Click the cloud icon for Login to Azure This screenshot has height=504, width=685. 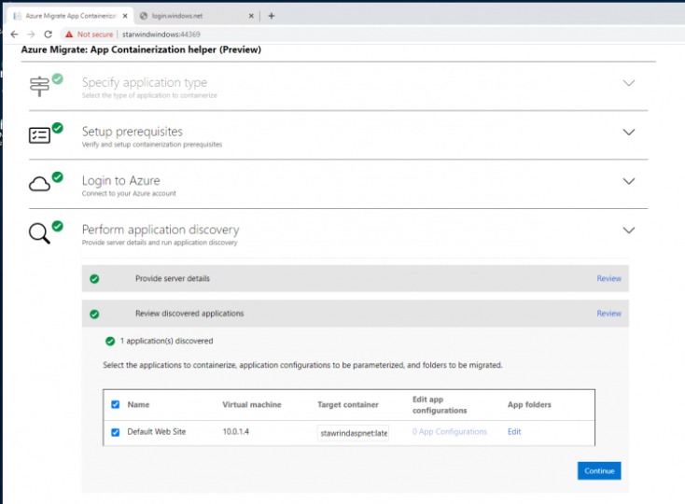click(39, 184)
